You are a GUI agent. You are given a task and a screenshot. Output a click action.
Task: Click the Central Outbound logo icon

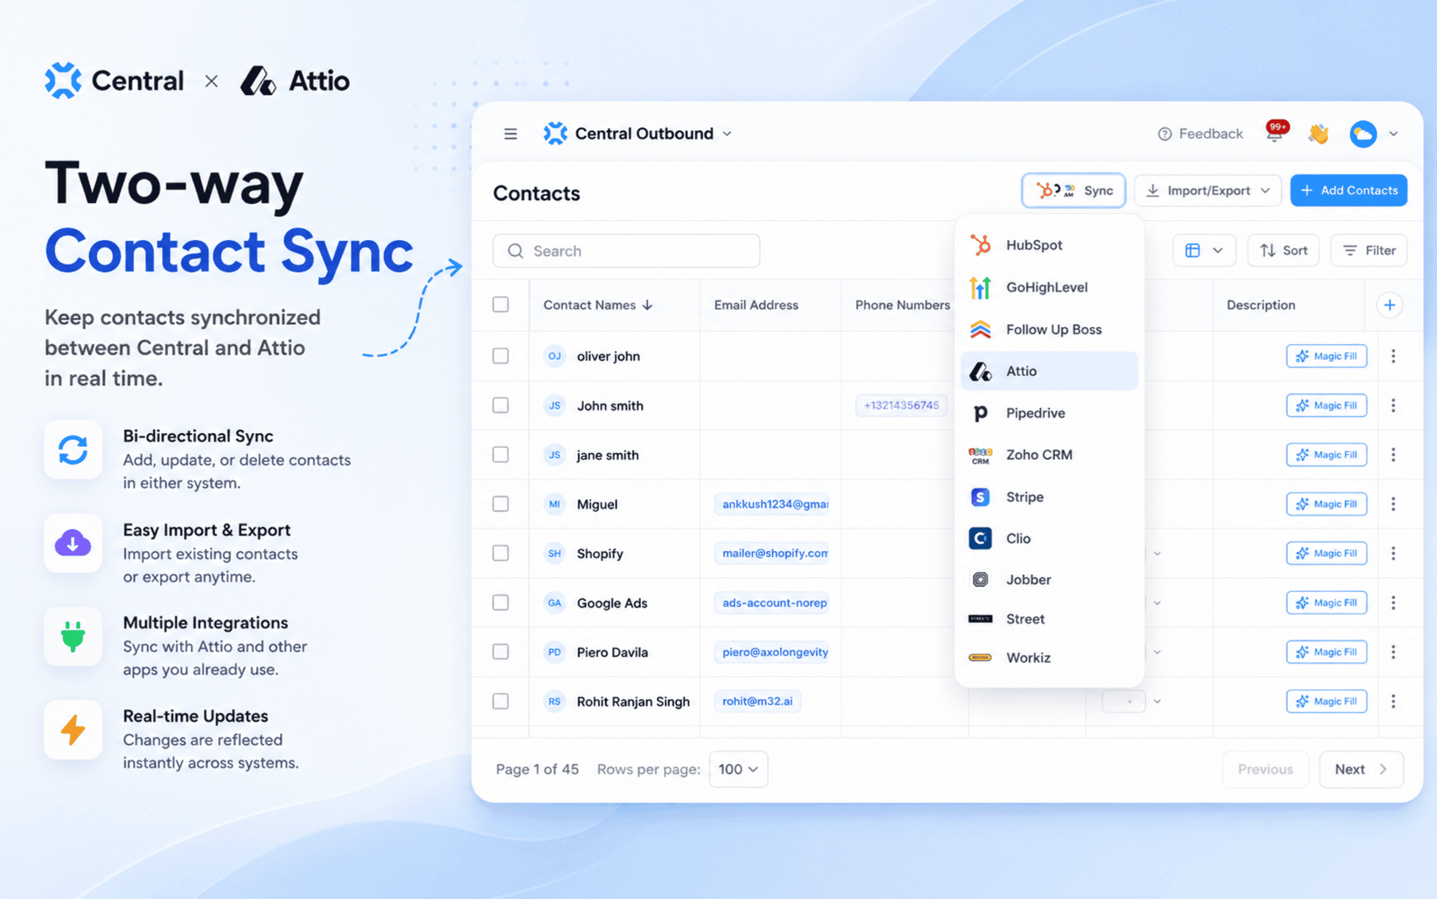555,133
